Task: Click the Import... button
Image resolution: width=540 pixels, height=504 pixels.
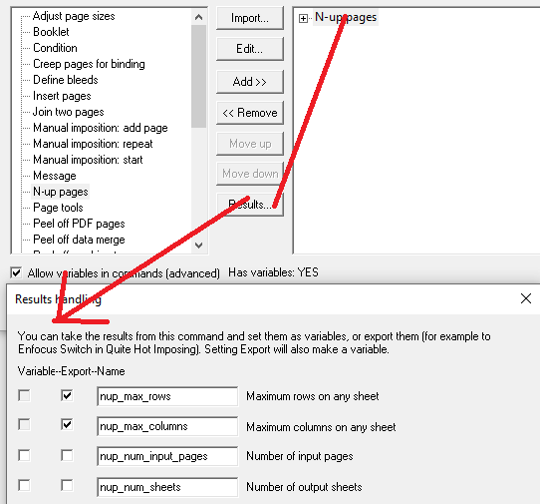Action: click(x=250, y=18)
